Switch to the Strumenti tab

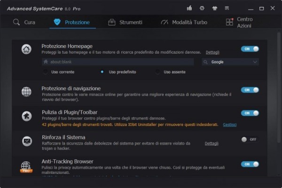(x=125, y=22)
